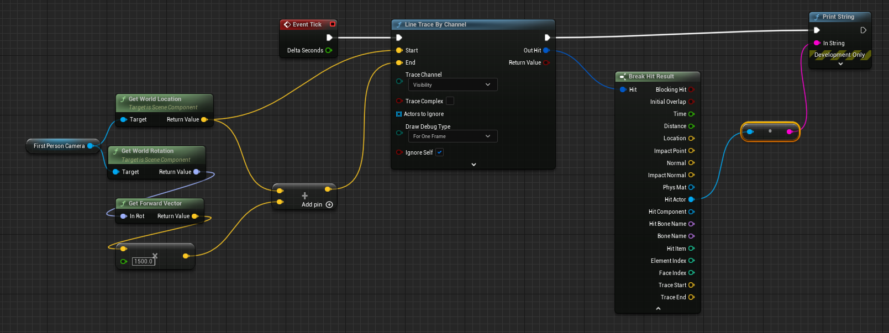The width and height of the screenshot is (889, 333).
Task: Click Line Trace Start input pin
Action: coord(399,50)
